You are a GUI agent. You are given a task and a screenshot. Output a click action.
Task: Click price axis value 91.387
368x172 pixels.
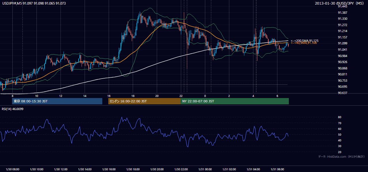[342, 13]
